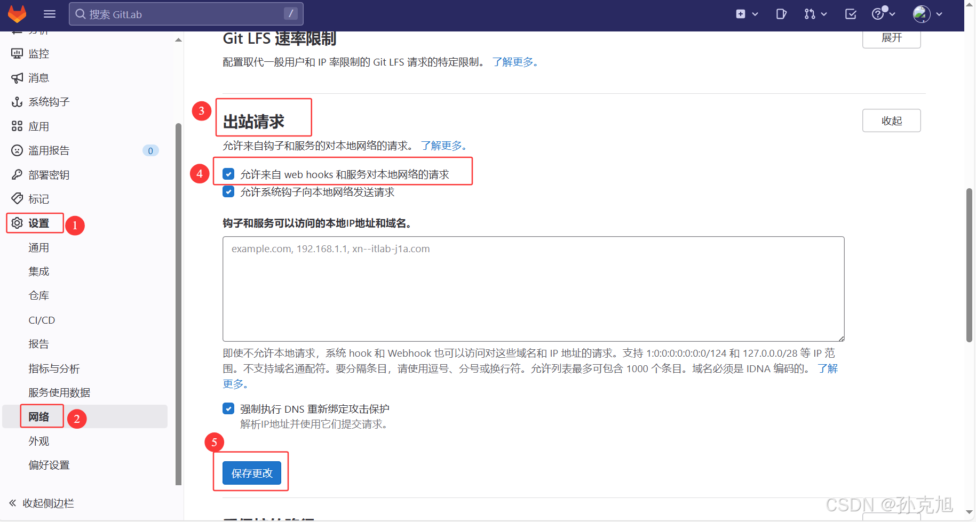Focus the 搜索 GitLab search field
This screenshot has width=976, height=522.
click(186, 14)
